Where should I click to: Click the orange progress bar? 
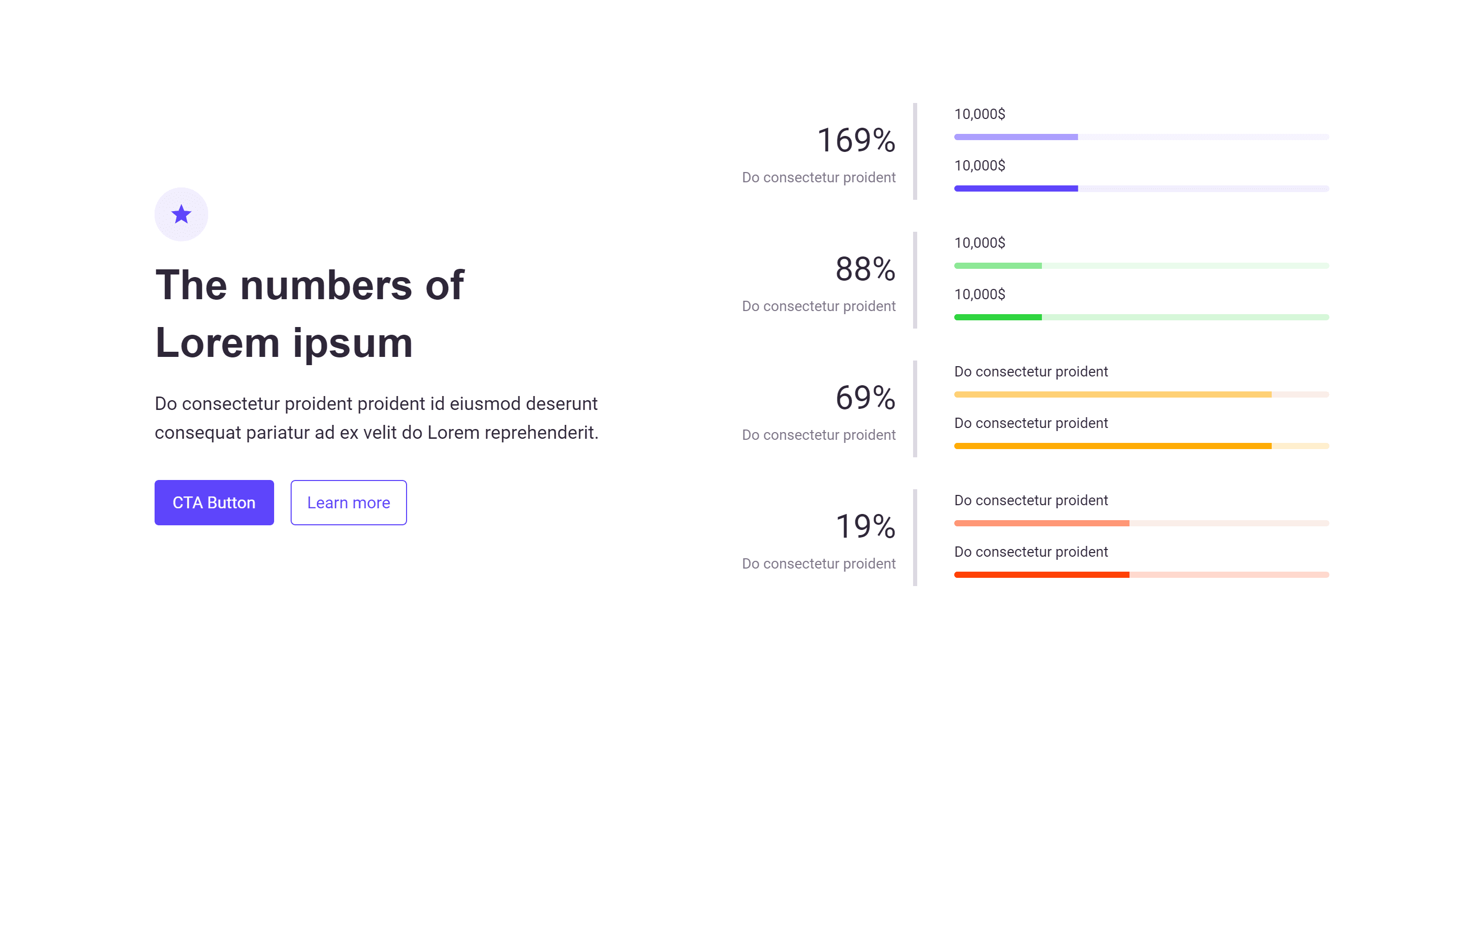pos(1141,445)
